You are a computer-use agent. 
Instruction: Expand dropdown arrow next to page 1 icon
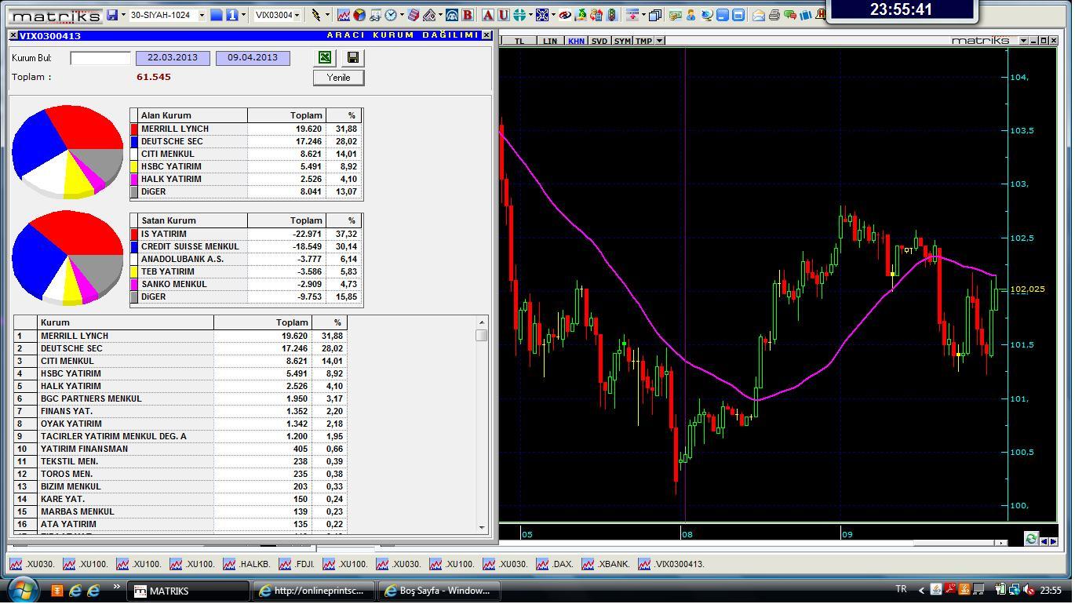pos(243,15)
